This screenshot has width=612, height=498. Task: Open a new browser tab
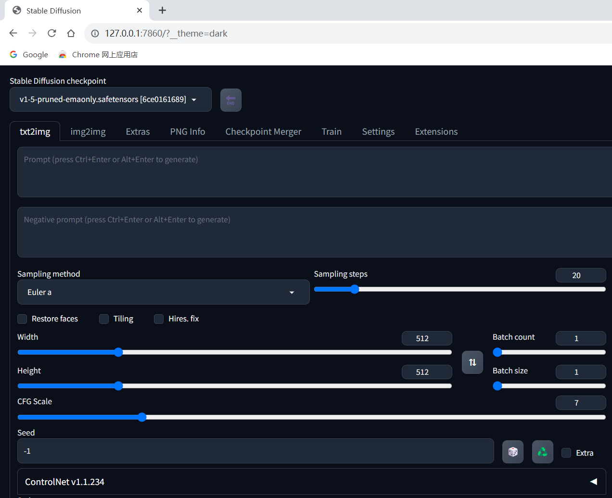pos(162,10)
